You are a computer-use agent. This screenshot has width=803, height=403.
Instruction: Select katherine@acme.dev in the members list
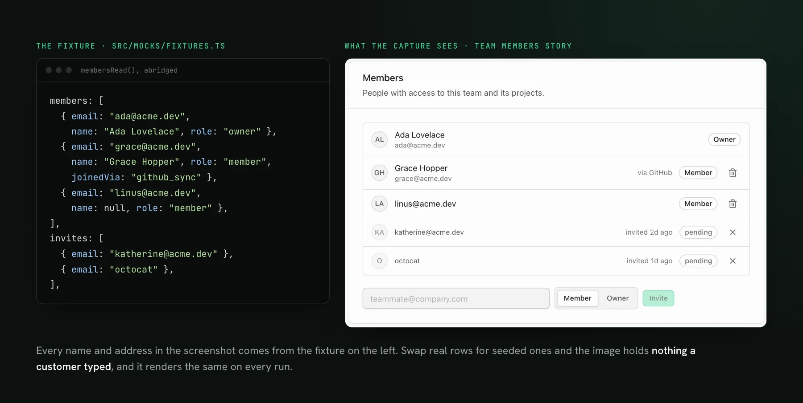click(x=429, y=232)
